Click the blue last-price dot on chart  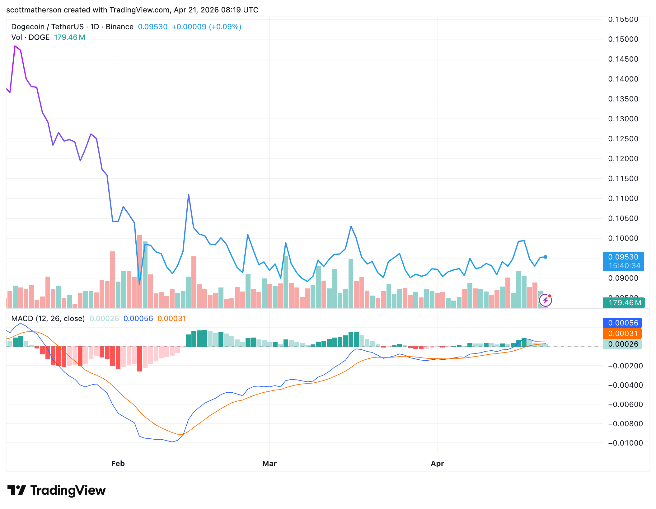(x=546, y=257)
